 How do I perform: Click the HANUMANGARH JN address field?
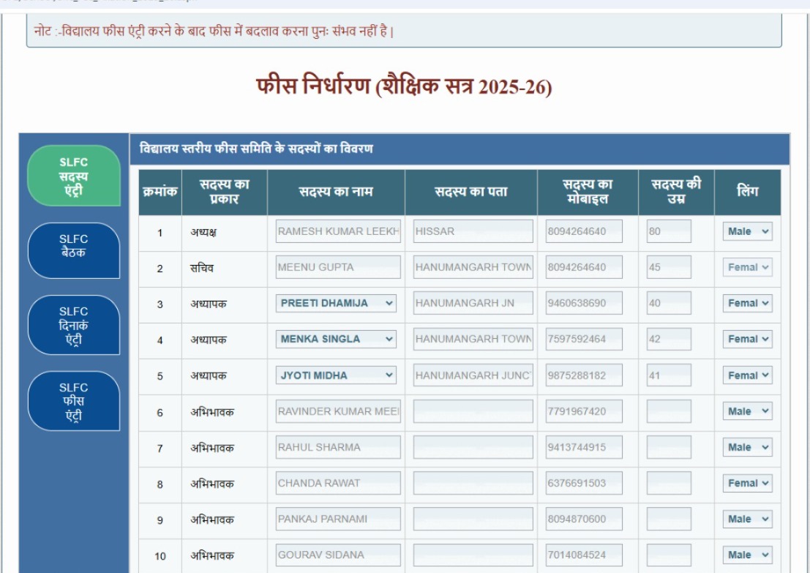(x=473, y=303)
